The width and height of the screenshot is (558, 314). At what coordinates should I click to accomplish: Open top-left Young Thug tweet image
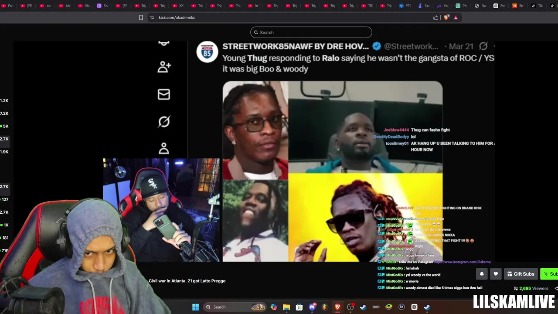255,130
